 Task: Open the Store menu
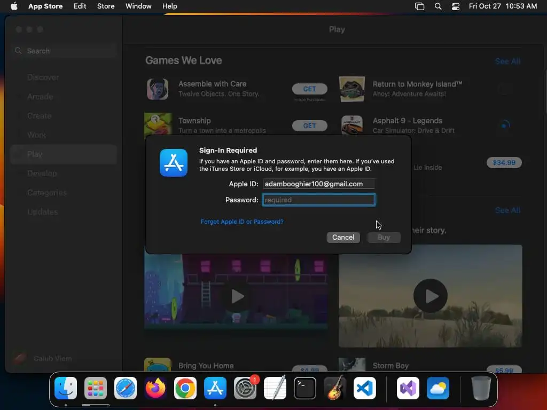click(106, 6)
